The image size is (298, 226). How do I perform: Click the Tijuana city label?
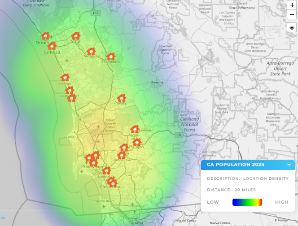pyautogui.click(x=136, y=223)
